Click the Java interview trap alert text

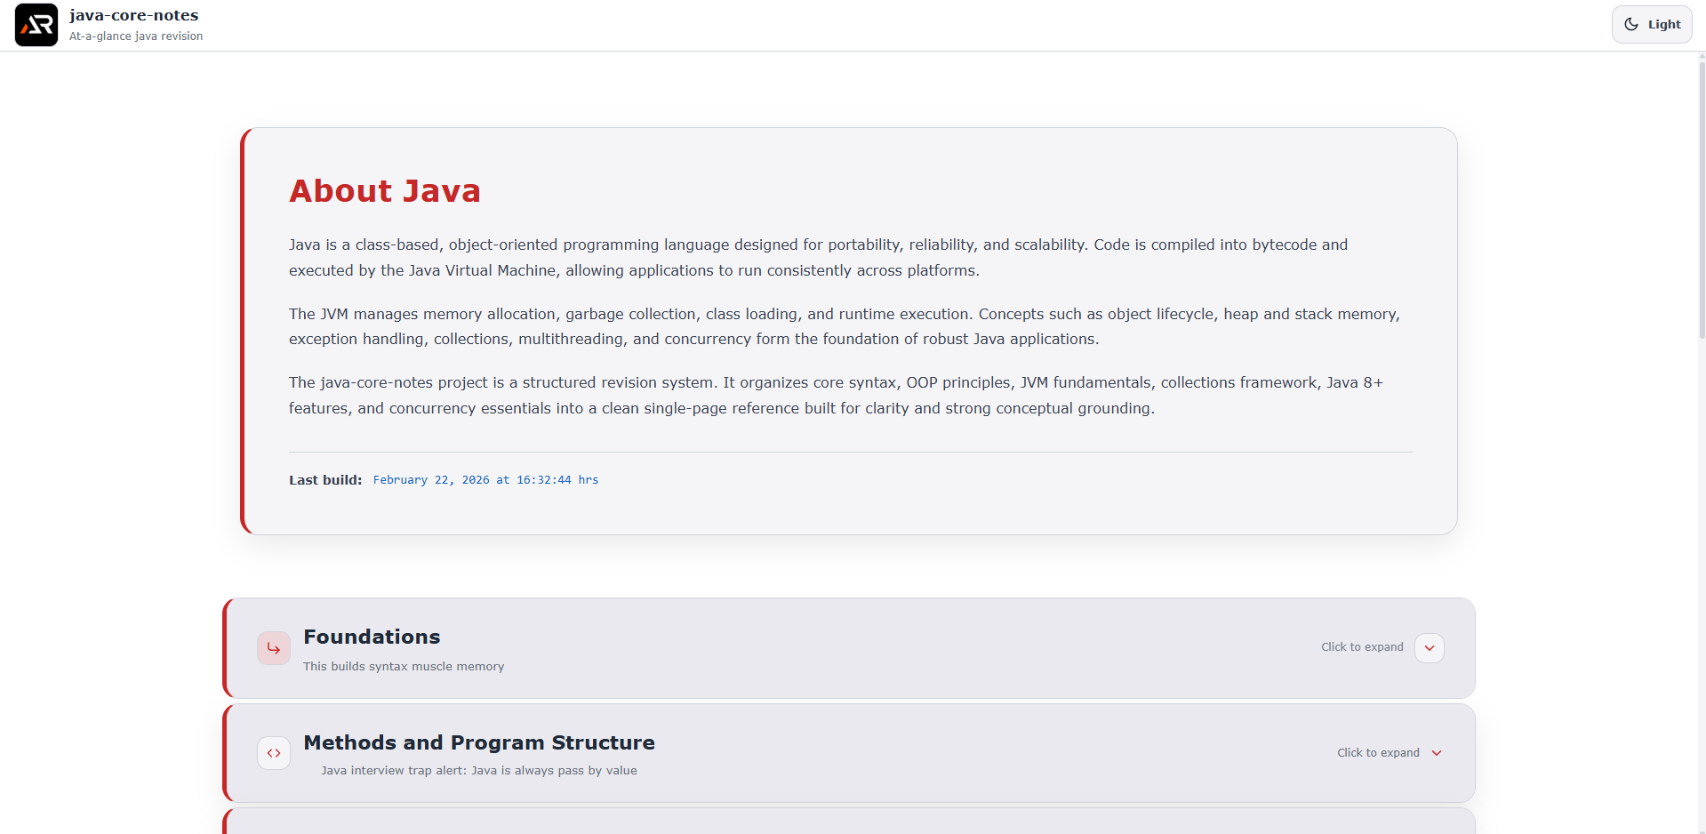click(x=478, y=771)
